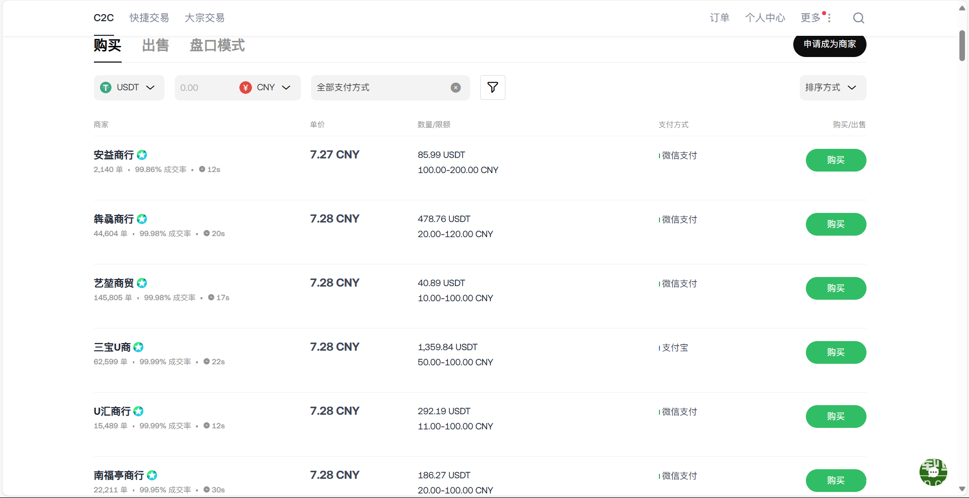Open the 排序方式 sort dropdown
Image resolution: width=969 pixels, height=498 pixels.
pos(833,88)
